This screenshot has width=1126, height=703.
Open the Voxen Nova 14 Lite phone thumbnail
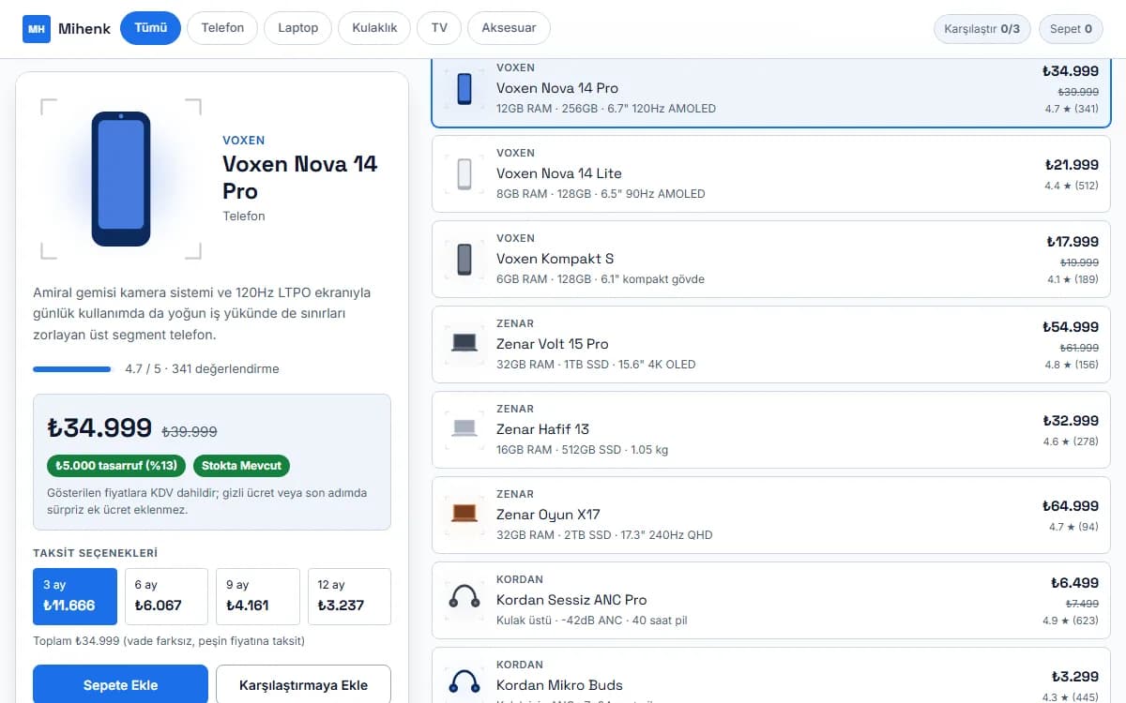(x=464, y=173)
